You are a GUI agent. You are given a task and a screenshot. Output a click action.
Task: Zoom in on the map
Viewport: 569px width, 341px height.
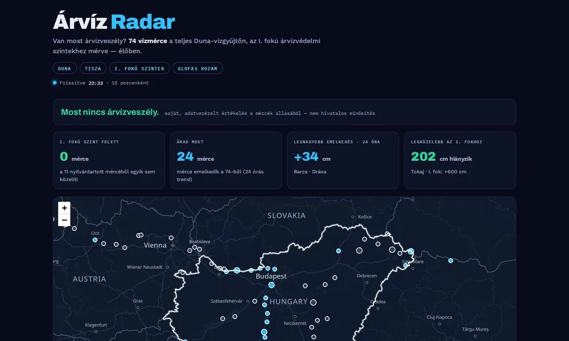(64, 207)
